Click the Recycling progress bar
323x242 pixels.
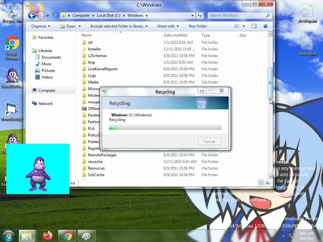(165, 128)
